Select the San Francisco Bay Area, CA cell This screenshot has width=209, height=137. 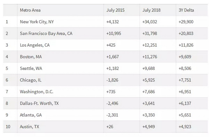(60, 33)
